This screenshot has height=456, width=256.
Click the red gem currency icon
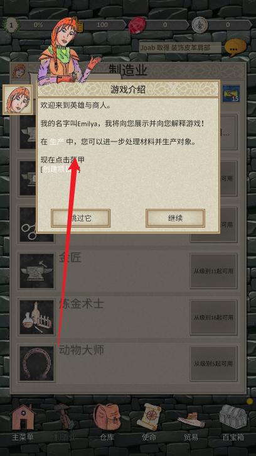pos(137,25)
